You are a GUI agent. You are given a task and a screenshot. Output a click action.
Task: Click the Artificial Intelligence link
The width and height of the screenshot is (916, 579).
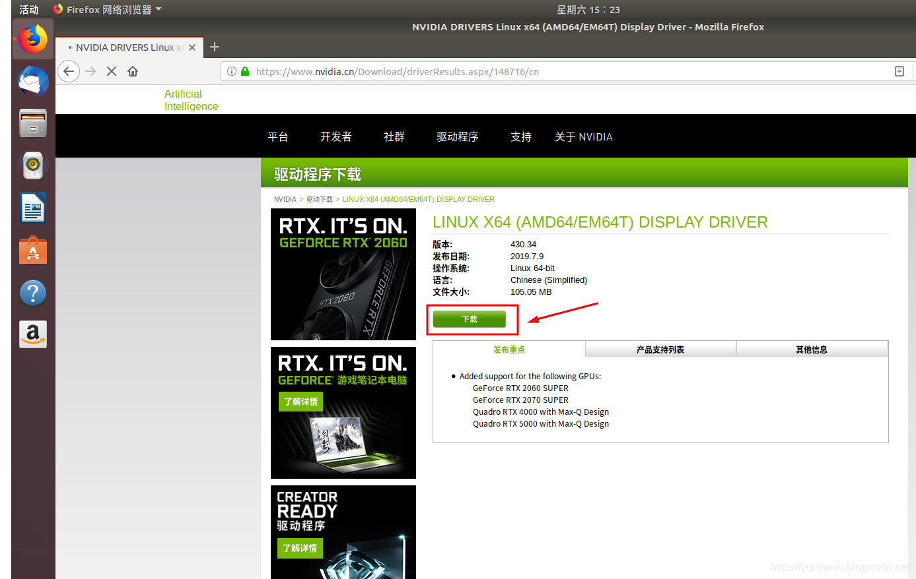click(191, 100)
